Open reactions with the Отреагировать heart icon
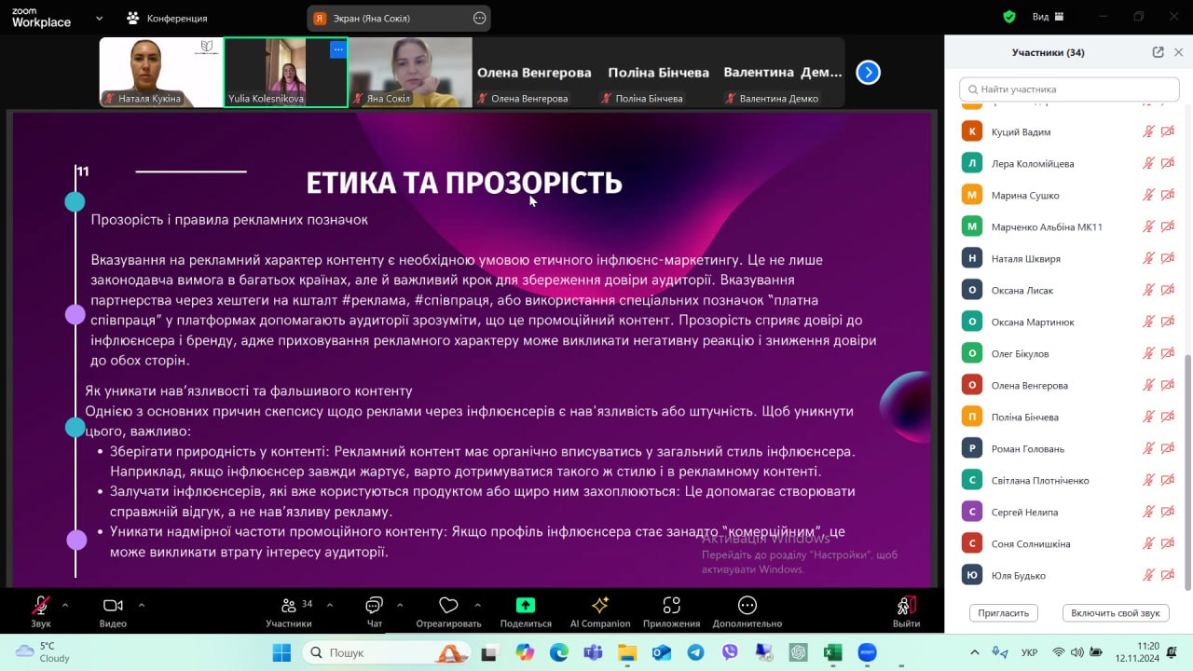 [x=448, y=610]
